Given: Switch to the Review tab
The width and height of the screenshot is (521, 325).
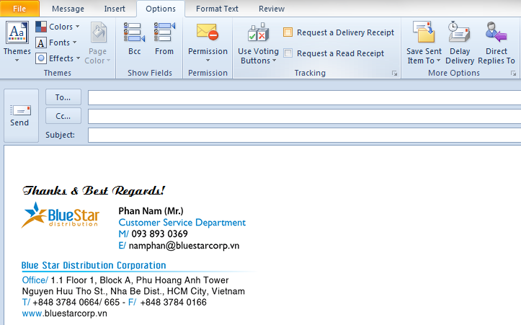Looking at the screenshot, I should 272,9.
